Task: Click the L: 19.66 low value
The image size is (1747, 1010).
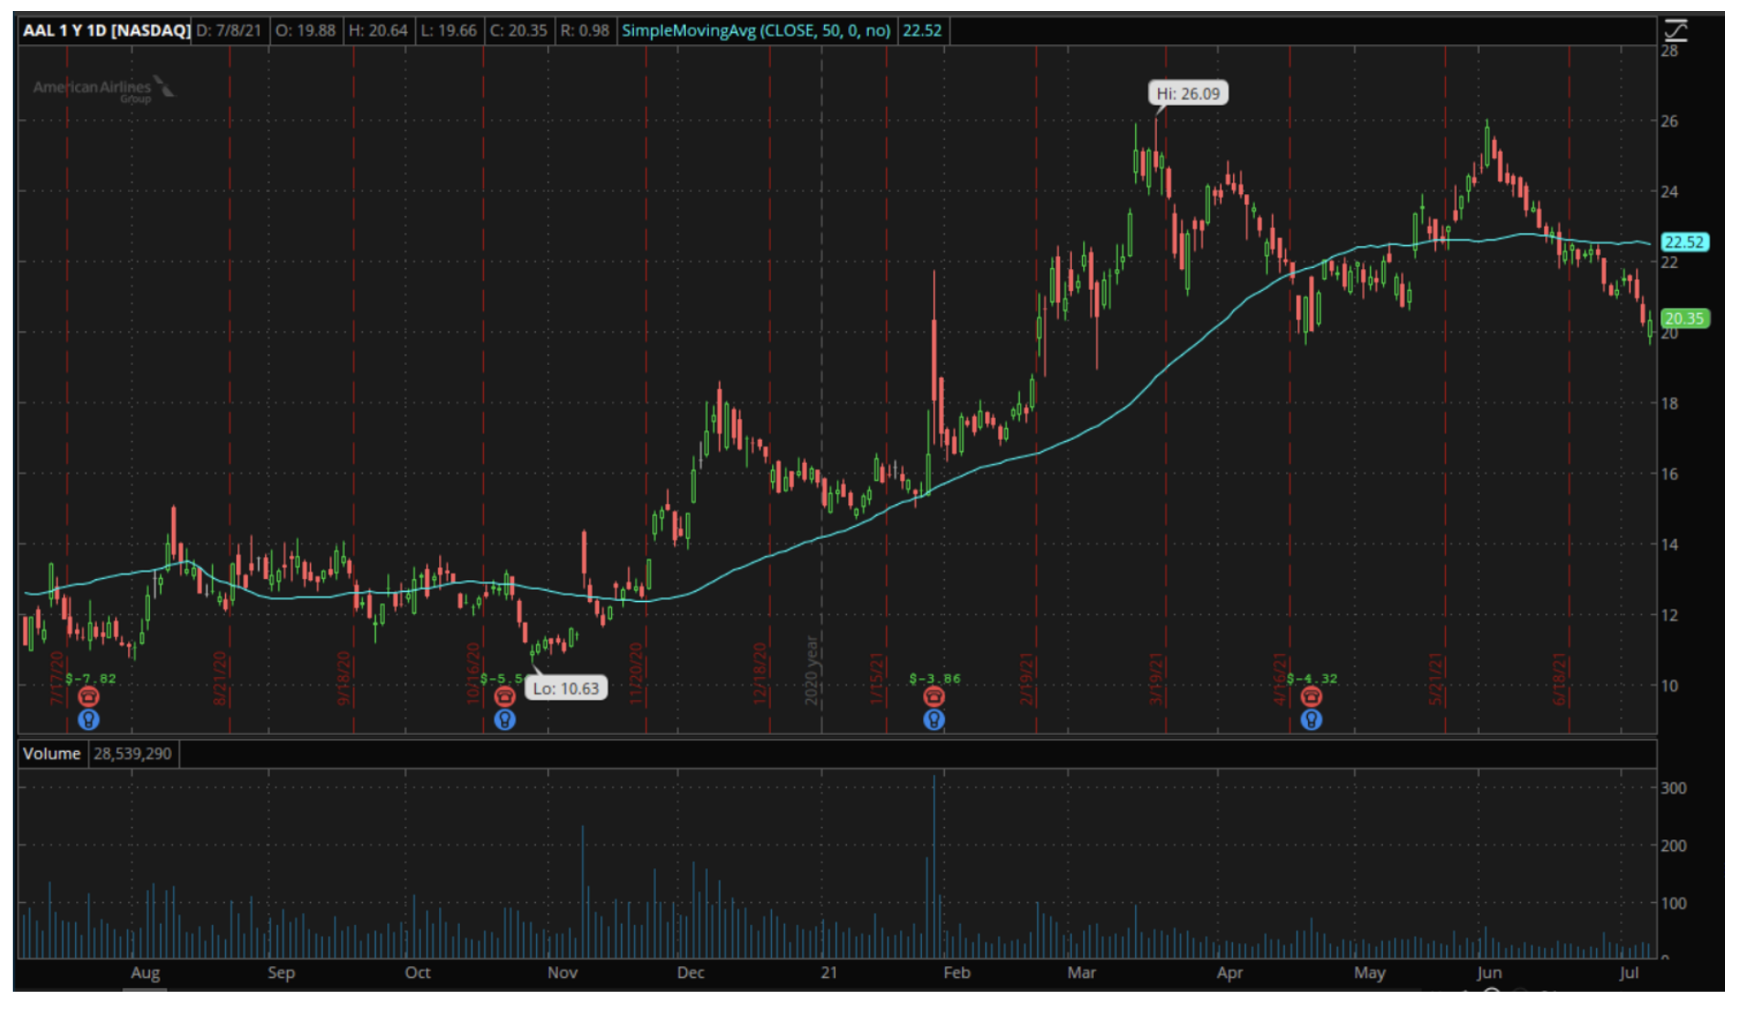Action: pyautogui.click(x=449, y=30)
